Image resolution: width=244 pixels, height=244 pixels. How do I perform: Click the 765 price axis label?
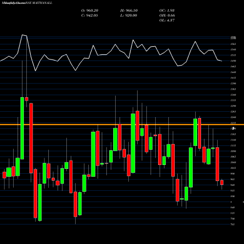[233, 224]
